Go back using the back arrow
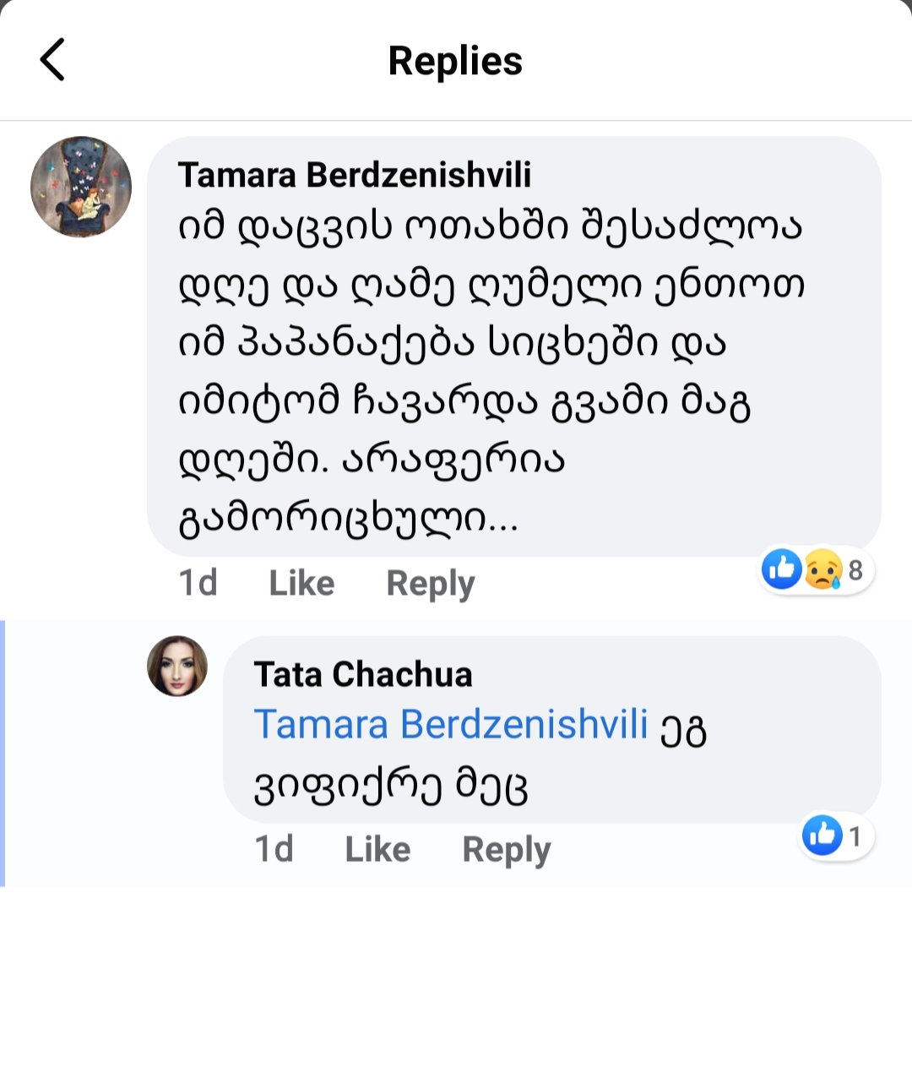This screenshot has width=912, height=1083. 52,60
